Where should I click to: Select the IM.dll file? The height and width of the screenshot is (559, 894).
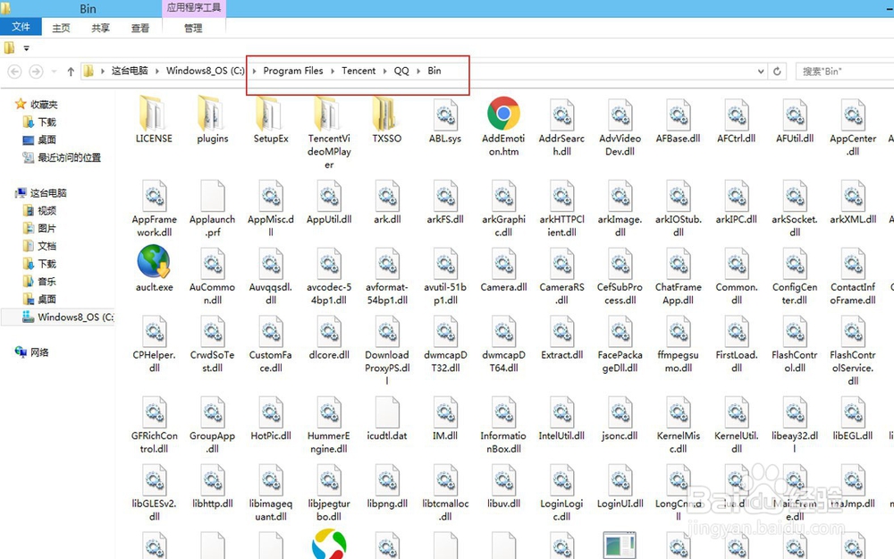pos(445,418)
